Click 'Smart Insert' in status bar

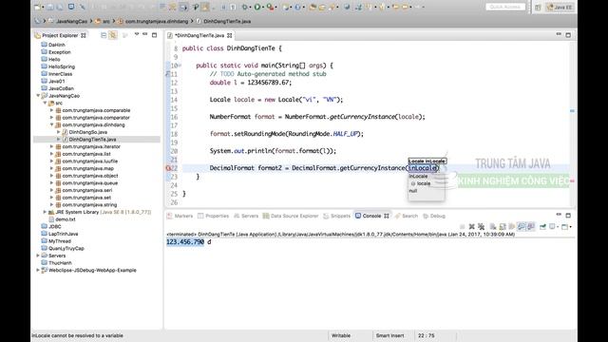point(389,335)
